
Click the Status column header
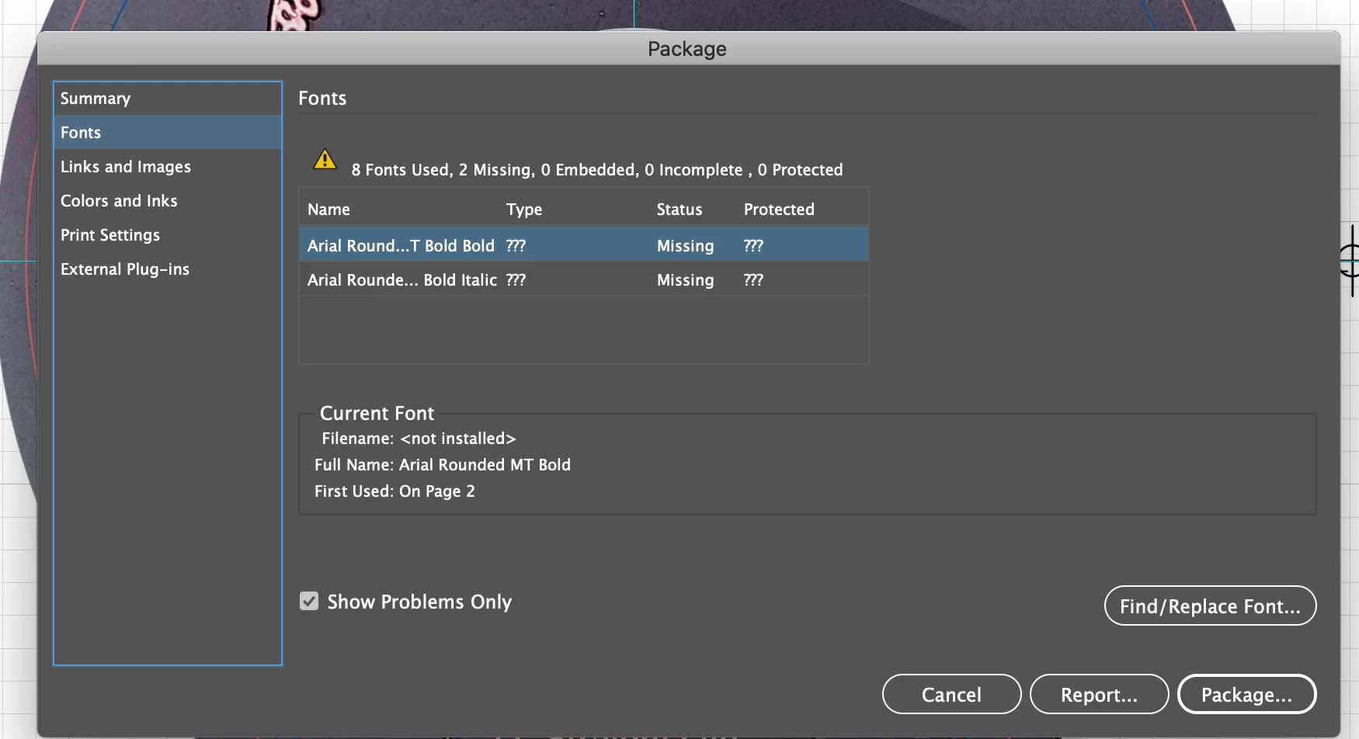(x=679, y=210)
